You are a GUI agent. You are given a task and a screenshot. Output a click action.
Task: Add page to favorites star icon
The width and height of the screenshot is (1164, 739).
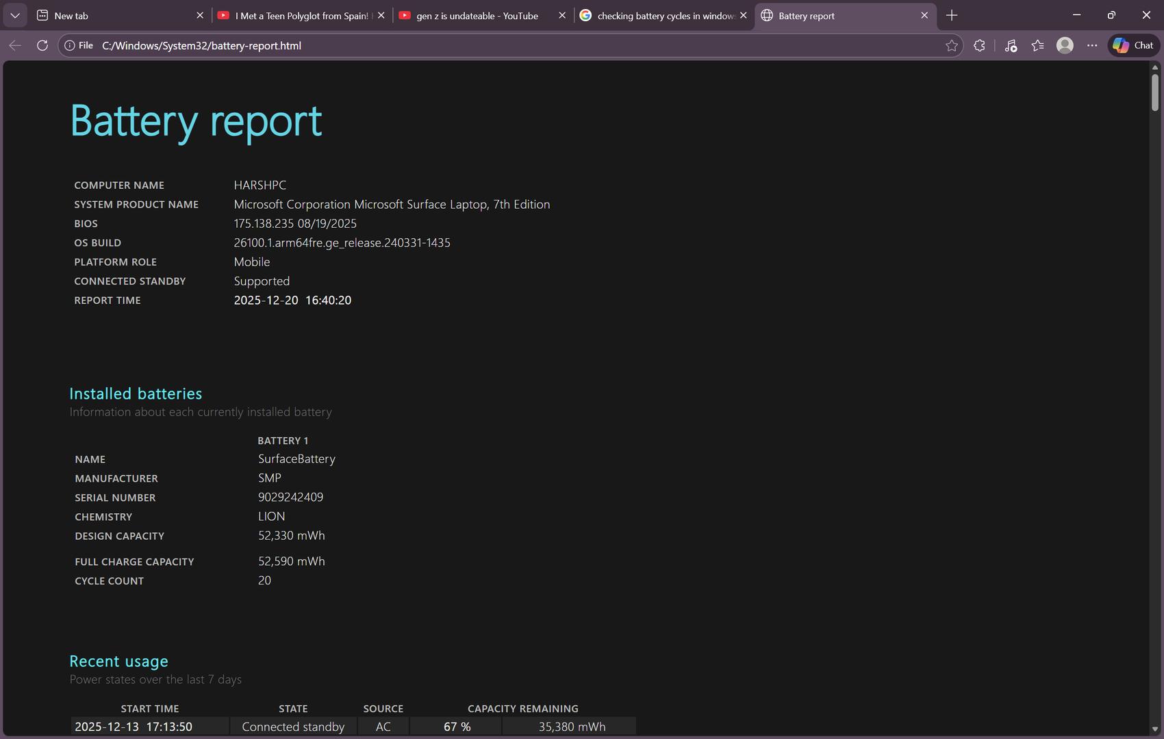click(x=951, y=45)
